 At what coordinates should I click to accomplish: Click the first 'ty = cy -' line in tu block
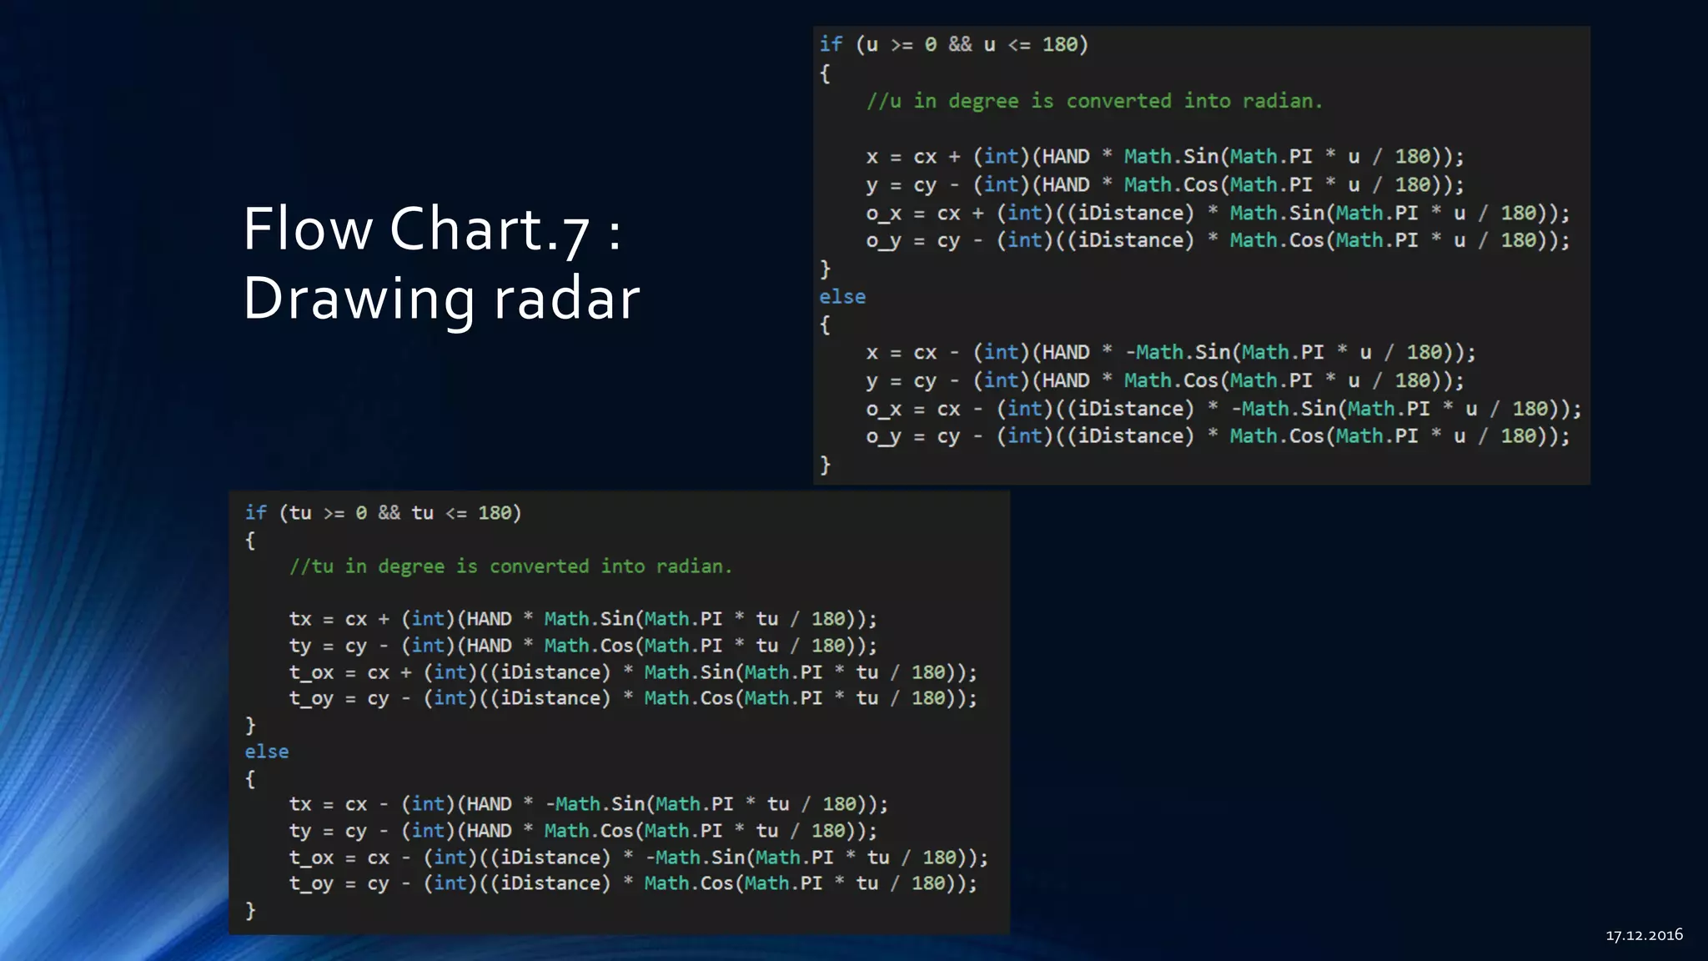coord(583,646)
